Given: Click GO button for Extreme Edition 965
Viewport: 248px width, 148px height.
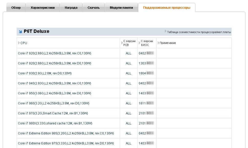Looking at the screenshot, I should click(x=150, y=133).
